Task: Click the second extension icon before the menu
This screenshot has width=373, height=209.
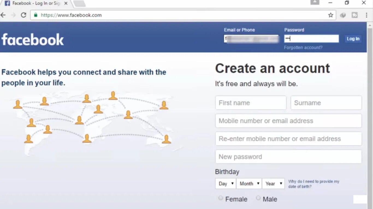Action: (355, 15)
